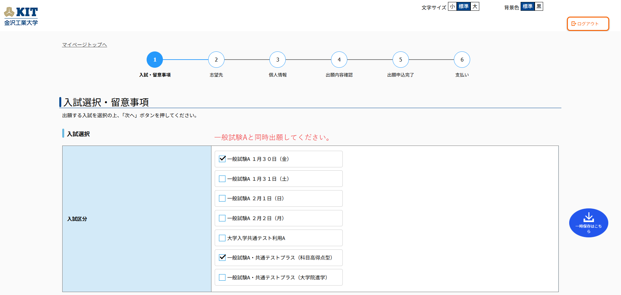
Task: Click step 4 circle 出願内容確認
Action: (339, 60)
